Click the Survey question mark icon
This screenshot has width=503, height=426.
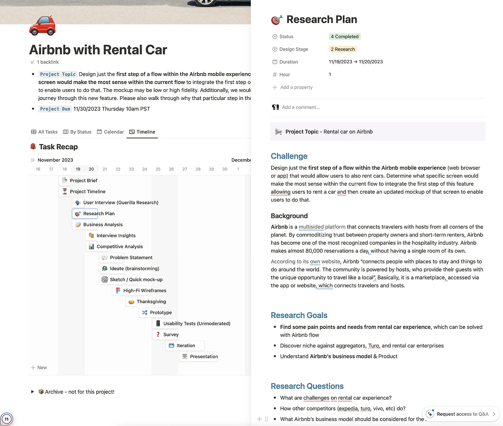click(x=158, y=334)
